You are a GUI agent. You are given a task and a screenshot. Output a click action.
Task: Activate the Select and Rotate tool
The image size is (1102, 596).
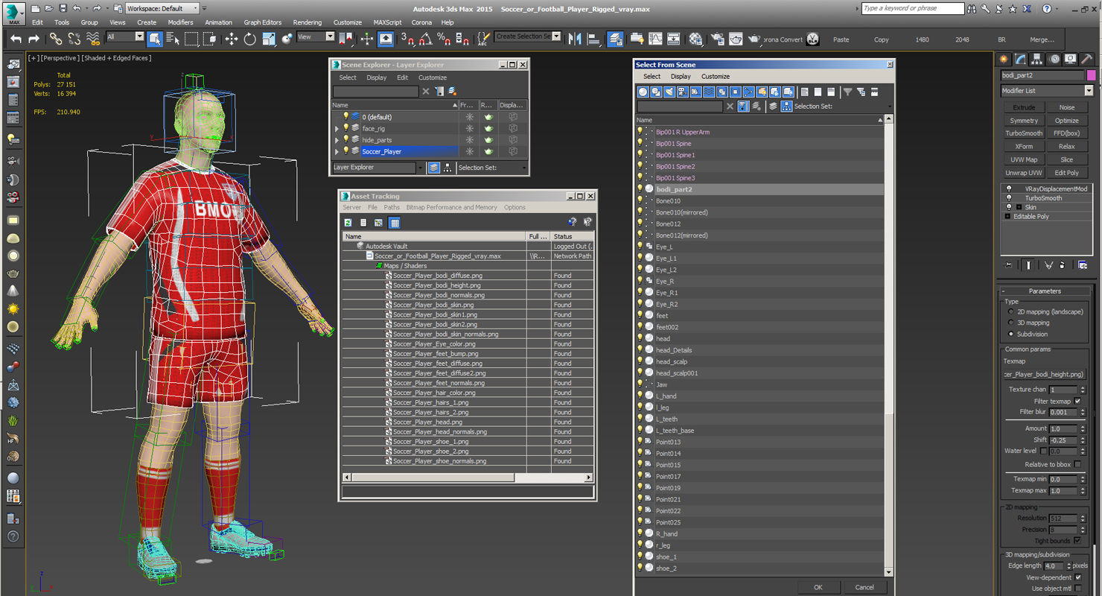(250, 39)
